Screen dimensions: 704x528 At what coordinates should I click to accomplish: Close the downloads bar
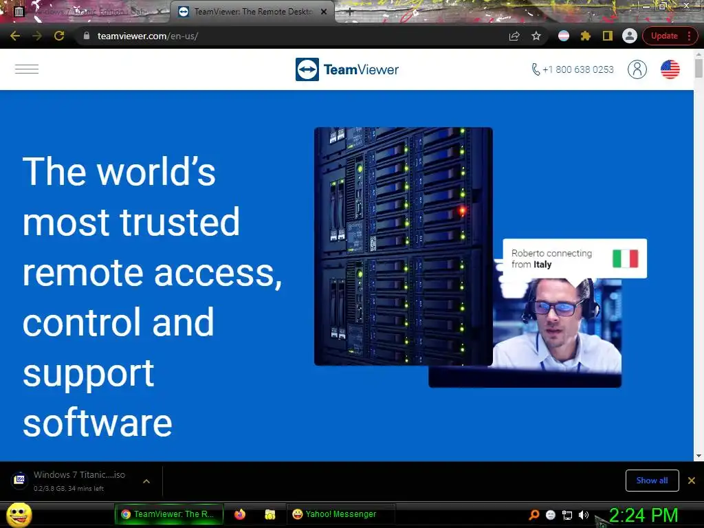pos(692,481)
